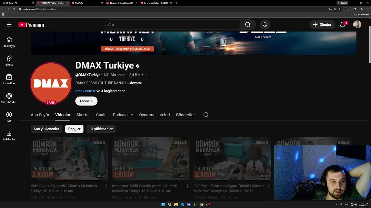The width and height of the screenshot is (371, 208).
Task: Click the TUR language indicator
Action: 347,205
